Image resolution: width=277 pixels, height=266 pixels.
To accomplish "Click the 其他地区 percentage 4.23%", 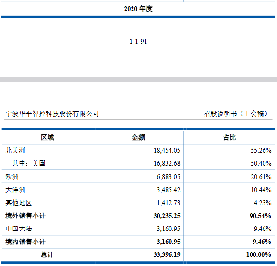I will coord(263,203).
